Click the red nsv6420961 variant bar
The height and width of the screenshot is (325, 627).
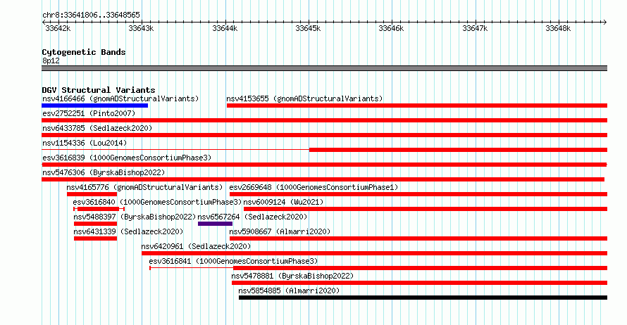(374, 253)
